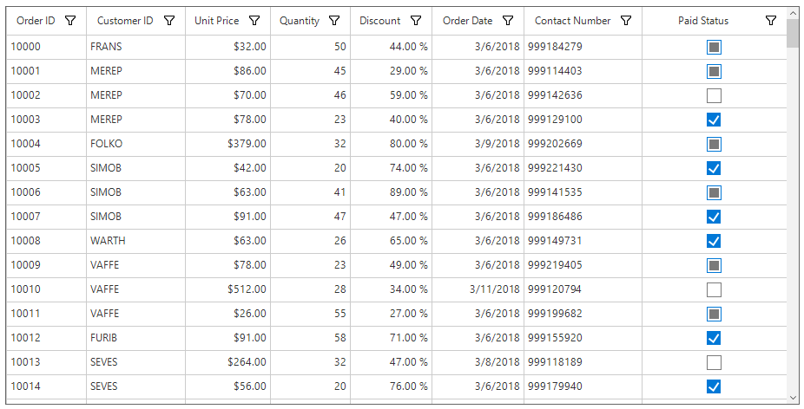Image resolution: width=804 pixels, height=409 pixels.
Task: Select the $379.00 unit price cell
Action: click(227, 144)
